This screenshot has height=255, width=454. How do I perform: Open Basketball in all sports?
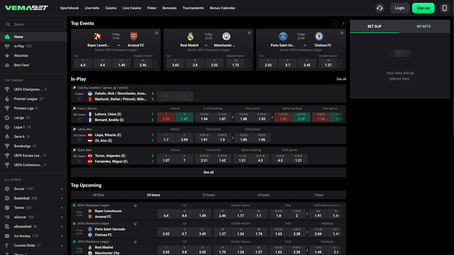33,199
